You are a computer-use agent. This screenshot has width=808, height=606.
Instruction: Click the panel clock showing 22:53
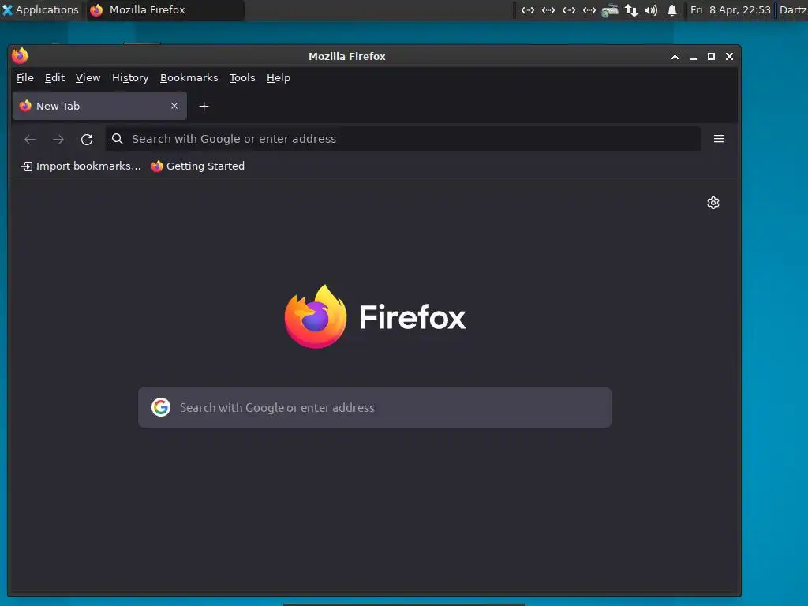point(730,9)
